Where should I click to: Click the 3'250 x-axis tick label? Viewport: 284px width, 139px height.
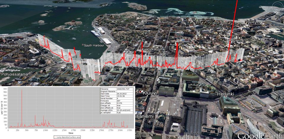tap(130, 130)
